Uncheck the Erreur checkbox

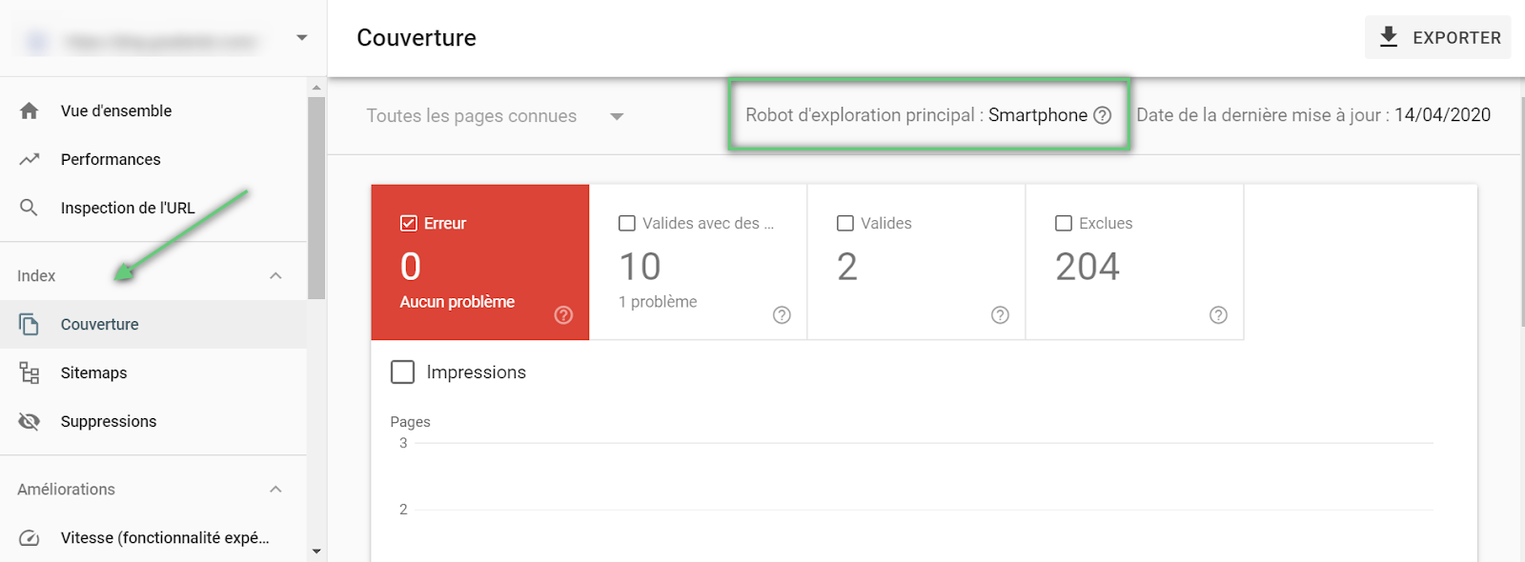tap(409, 223)
